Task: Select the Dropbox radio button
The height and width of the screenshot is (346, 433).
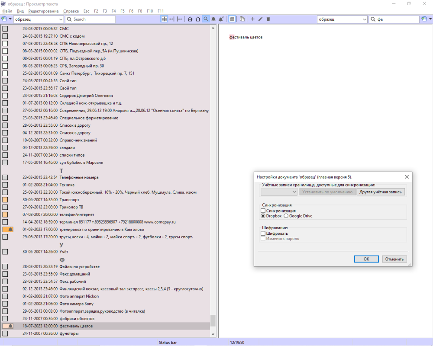Action: (x=263, y=216)
